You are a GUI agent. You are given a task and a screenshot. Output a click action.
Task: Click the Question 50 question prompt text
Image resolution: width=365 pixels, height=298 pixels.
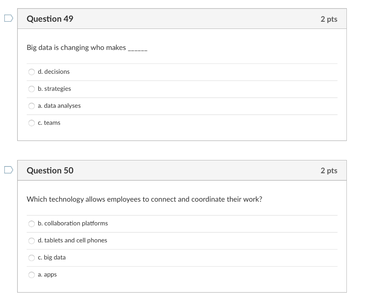coord(144,199)
